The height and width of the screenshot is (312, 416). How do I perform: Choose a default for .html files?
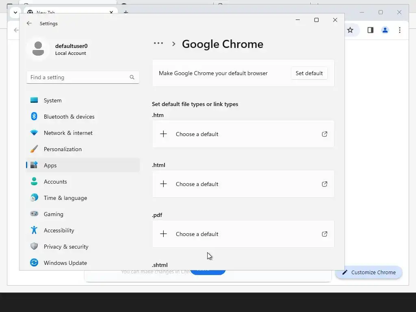click(x=243, y=184)
